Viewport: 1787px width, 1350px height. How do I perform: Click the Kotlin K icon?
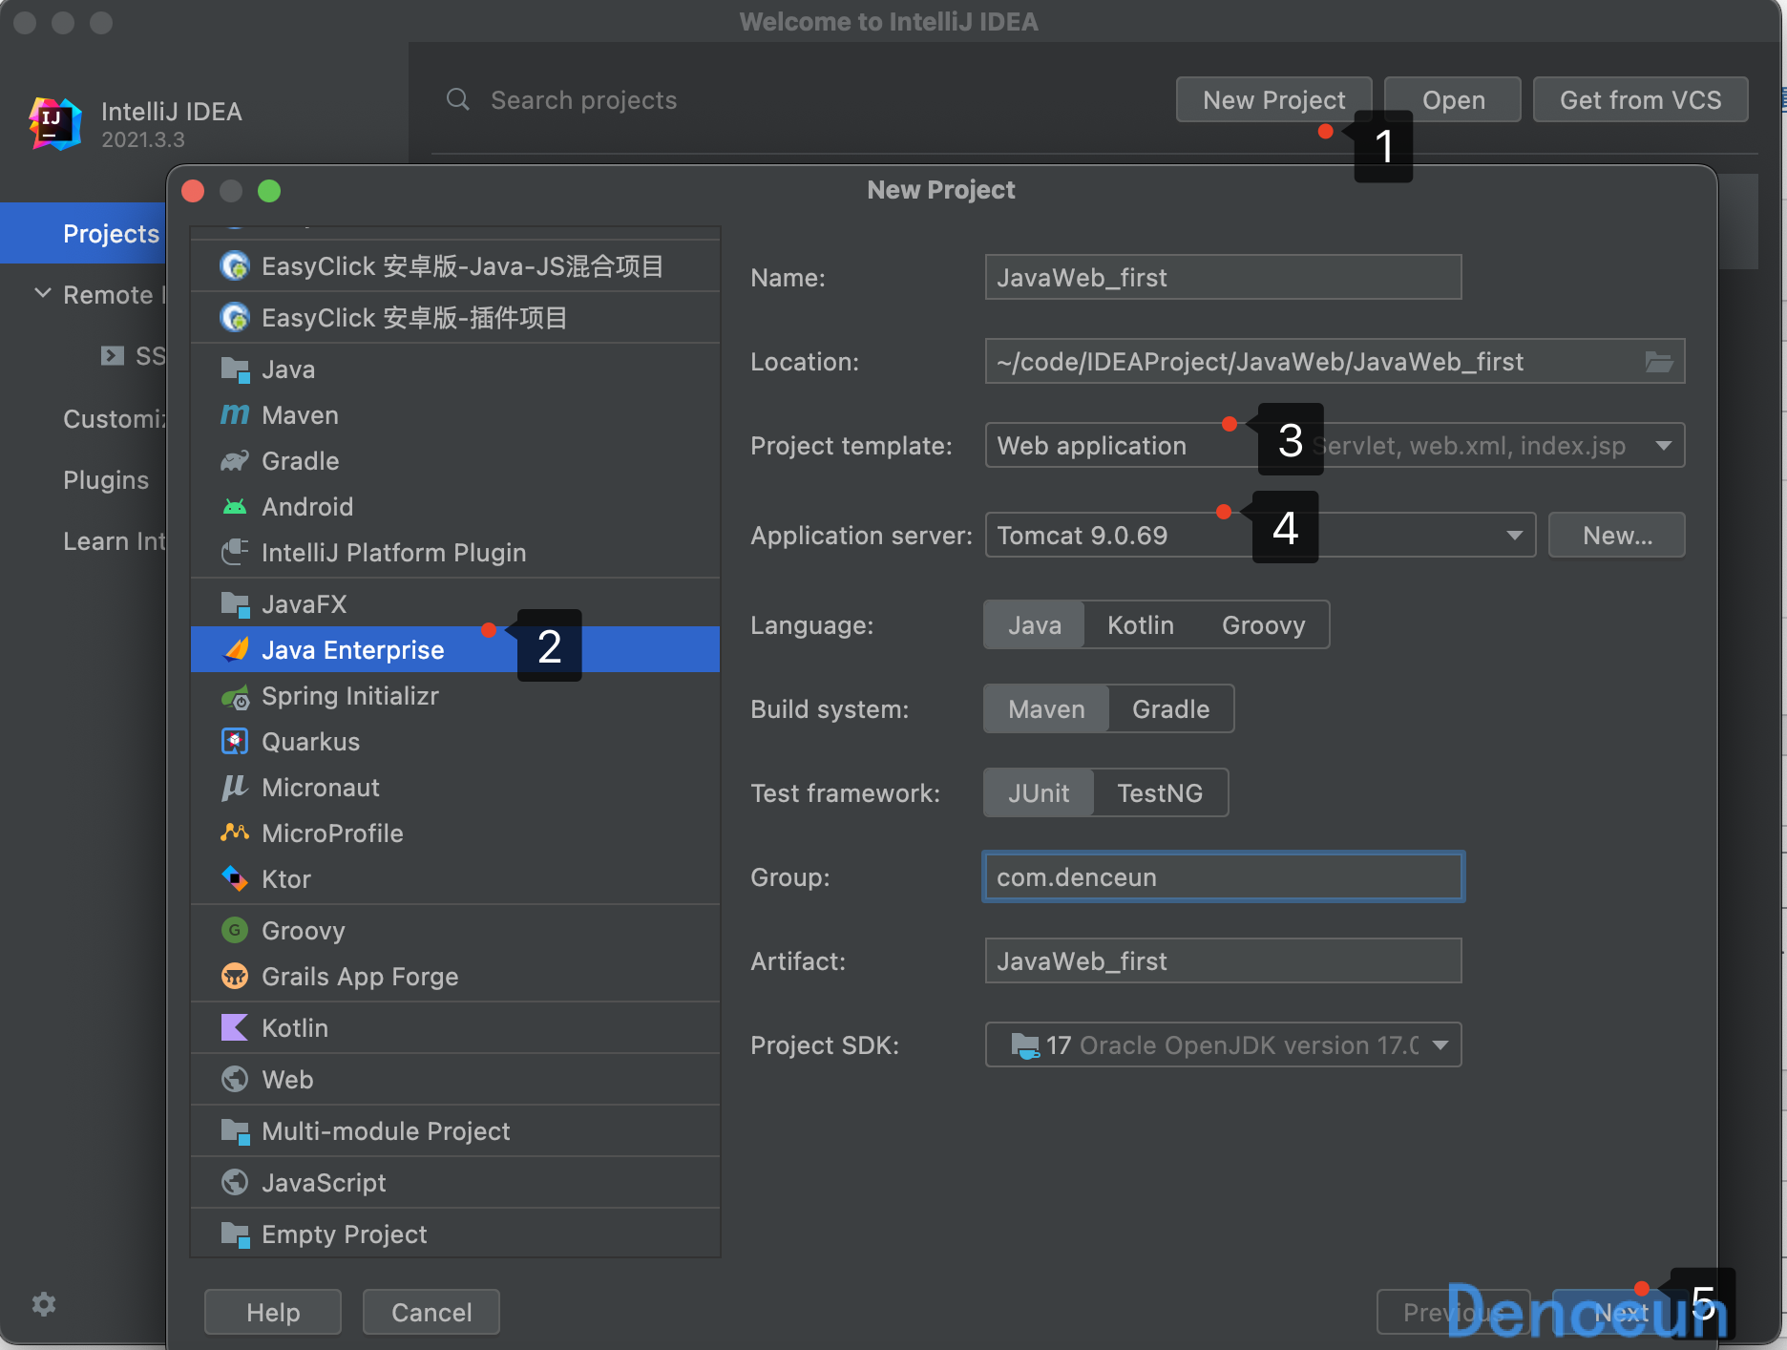click(x=235, y=1027)
